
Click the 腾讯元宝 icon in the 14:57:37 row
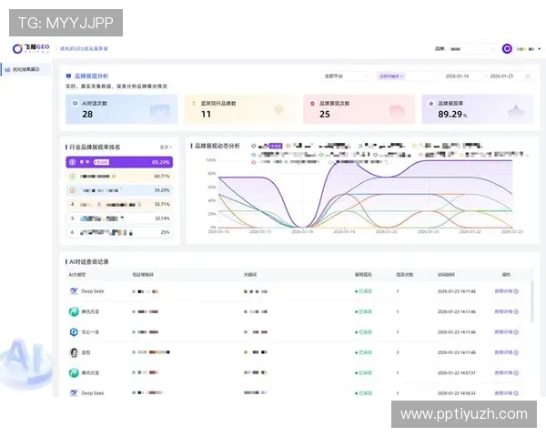click(x=74, y=372)
